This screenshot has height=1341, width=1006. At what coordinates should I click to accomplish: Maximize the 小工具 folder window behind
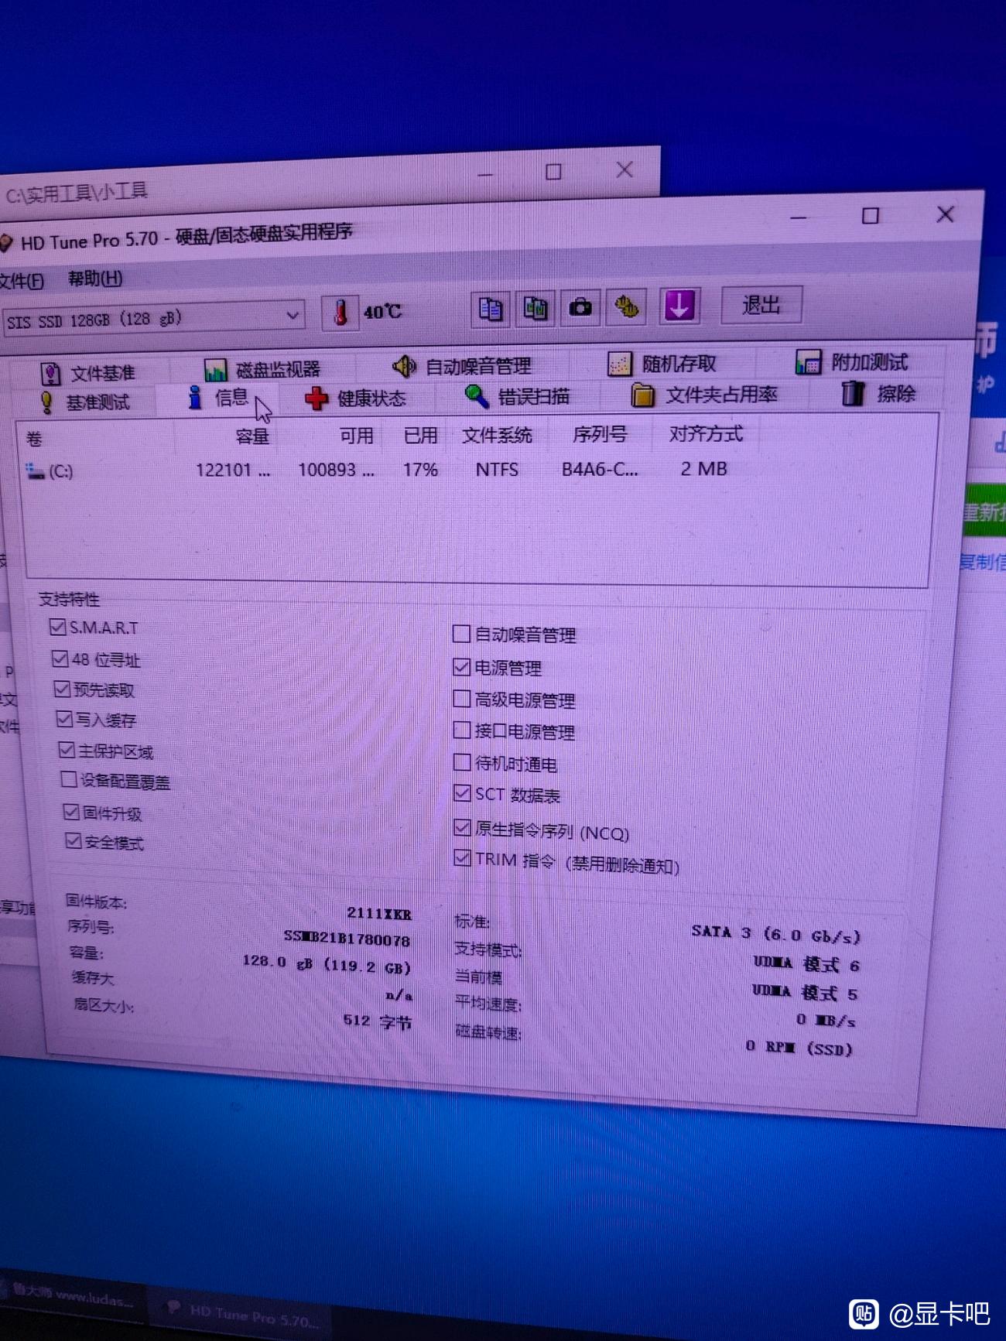pyautogui.click(x=553, y=172)
